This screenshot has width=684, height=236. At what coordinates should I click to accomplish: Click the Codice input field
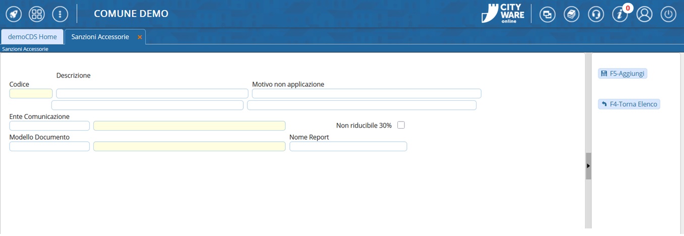[31, 93]
